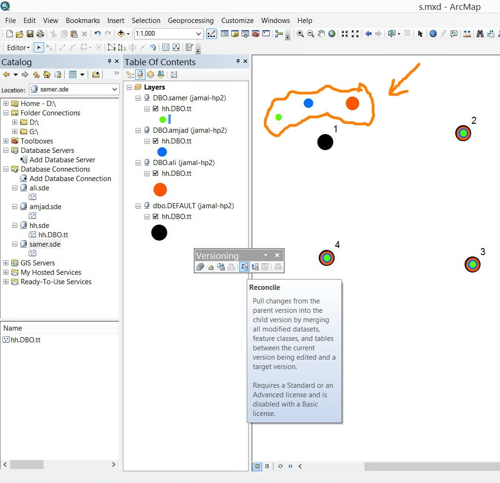500x483 pixels.
Task: Uncheck hh.DBO.tt layer under DBO.amjad
Action: click(155, 141)
